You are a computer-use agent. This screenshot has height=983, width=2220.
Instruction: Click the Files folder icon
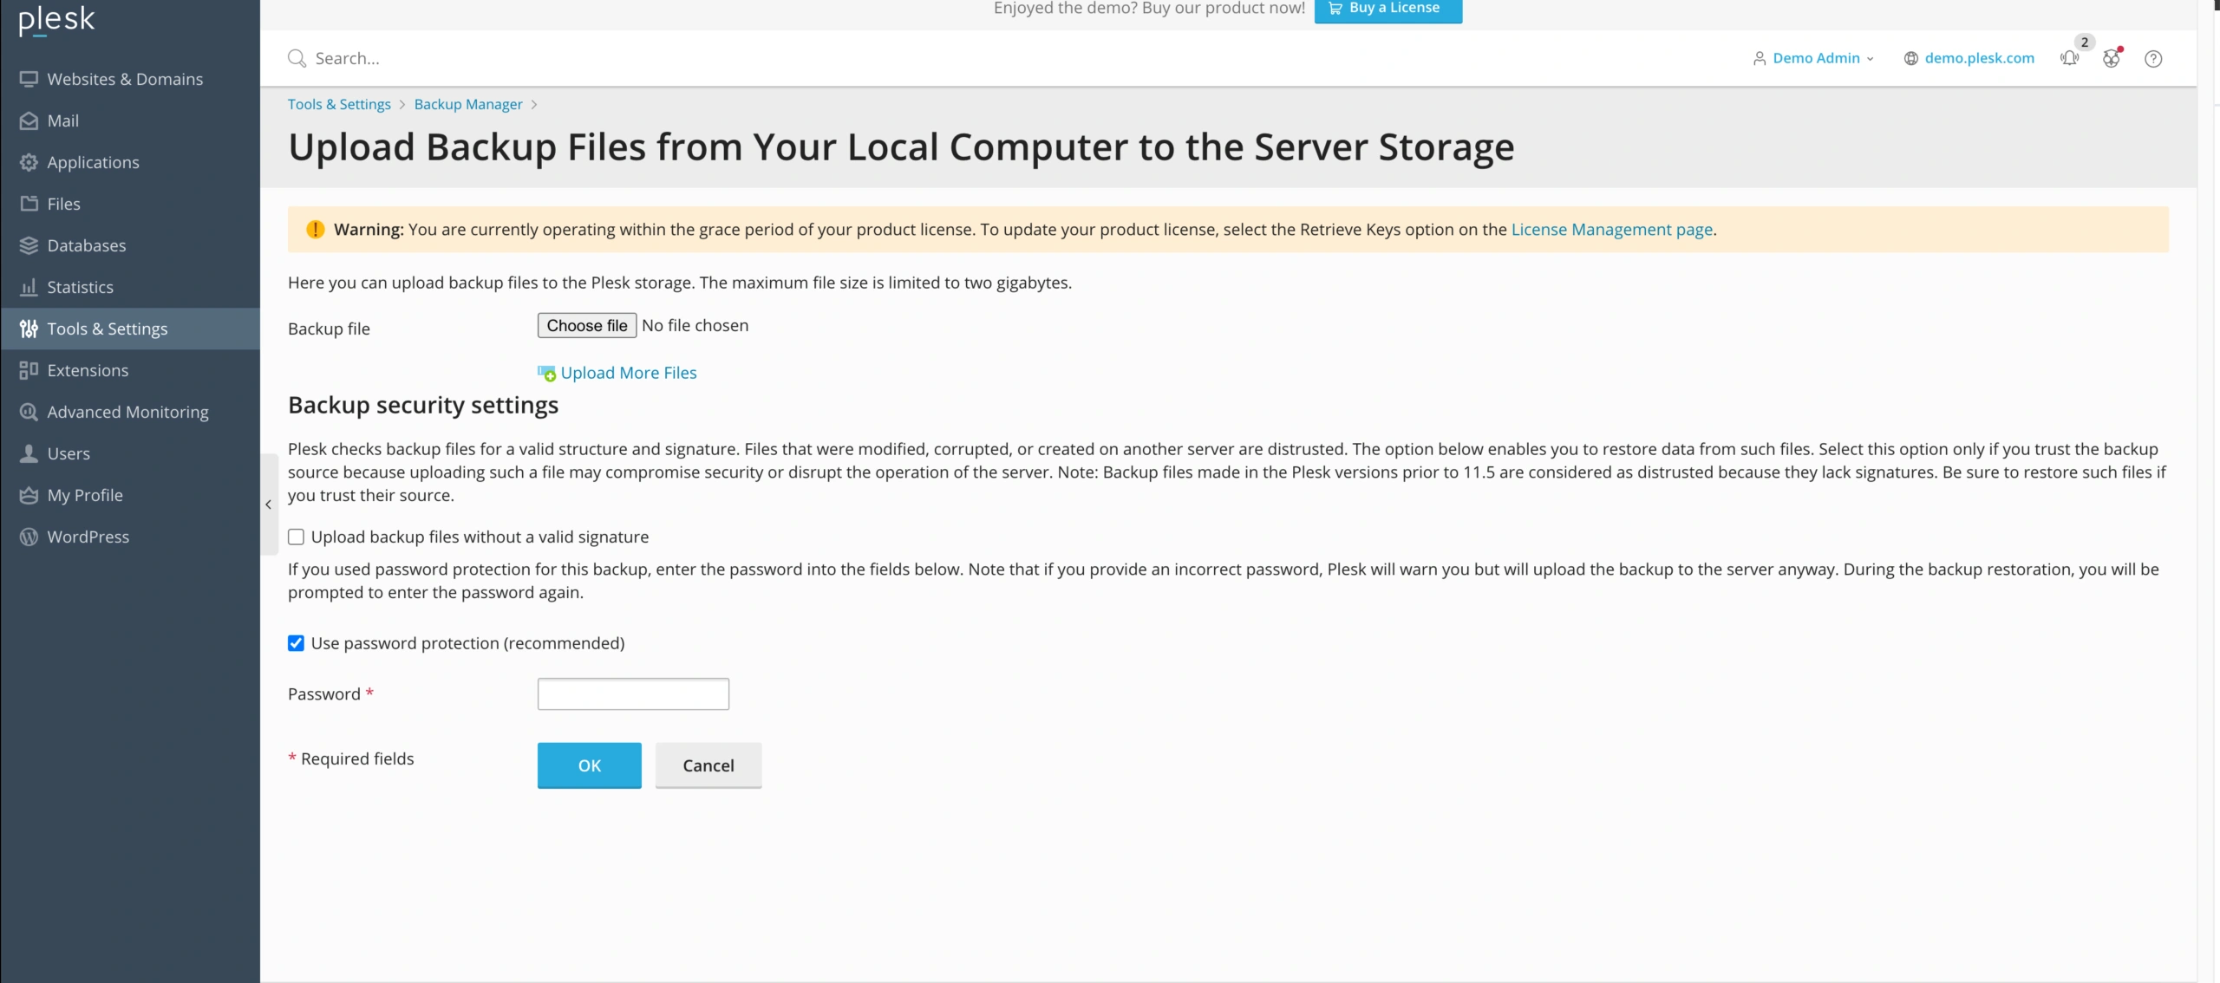(x=29, y=204)
